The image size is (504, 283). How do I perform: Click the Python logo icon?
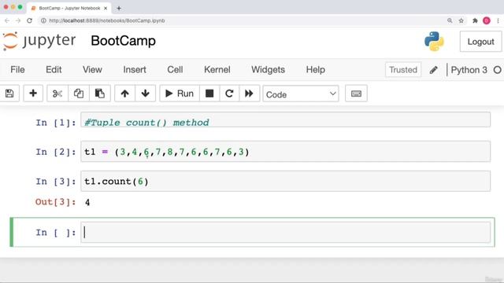pos(434,42)
